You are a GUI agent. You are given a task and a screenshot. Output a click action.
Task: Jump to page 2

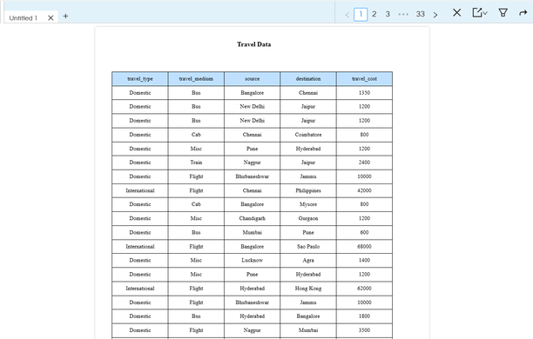tap(374, 14)
